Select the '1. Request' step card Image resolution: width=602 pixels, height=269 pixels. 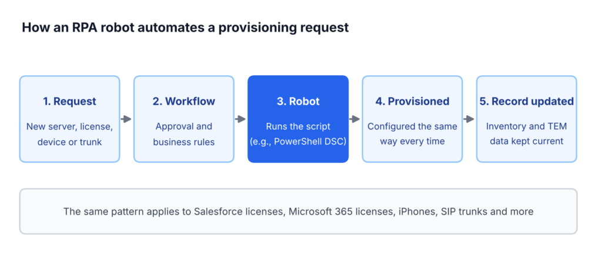(69, 119)
